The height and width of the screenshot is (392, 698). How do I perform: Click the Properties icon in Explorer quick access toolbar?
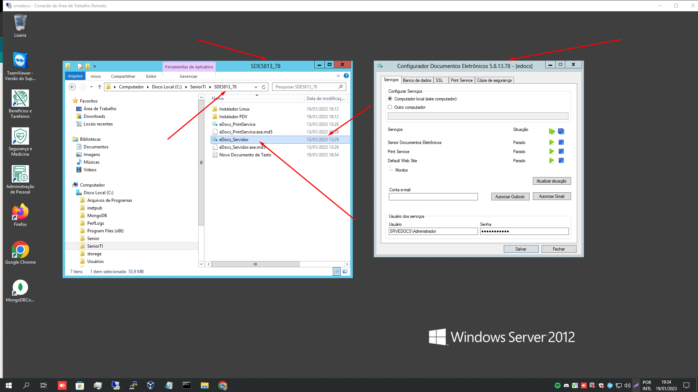(x=80, y=66)
